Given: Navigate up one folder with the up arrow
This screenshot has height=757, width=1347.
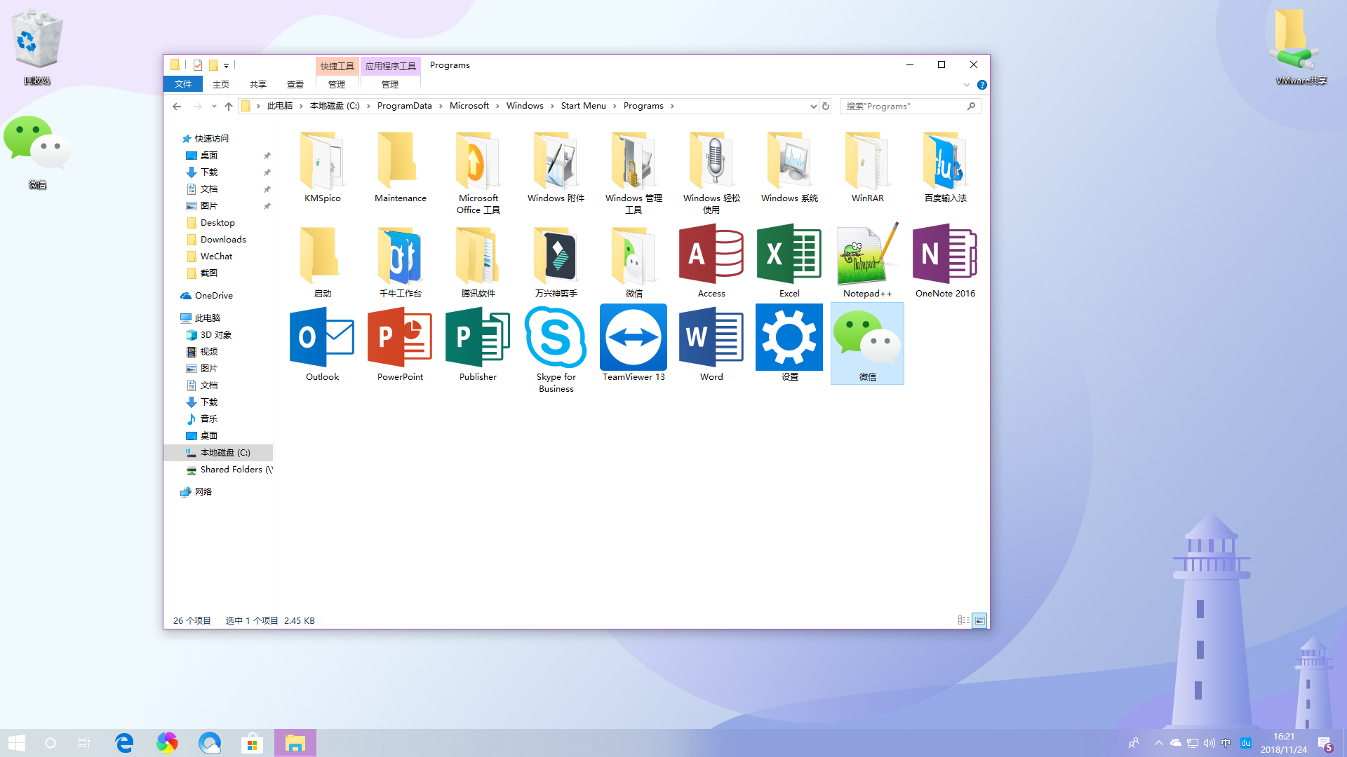Looking at the screenshot, I should click(x=228, y=106).
